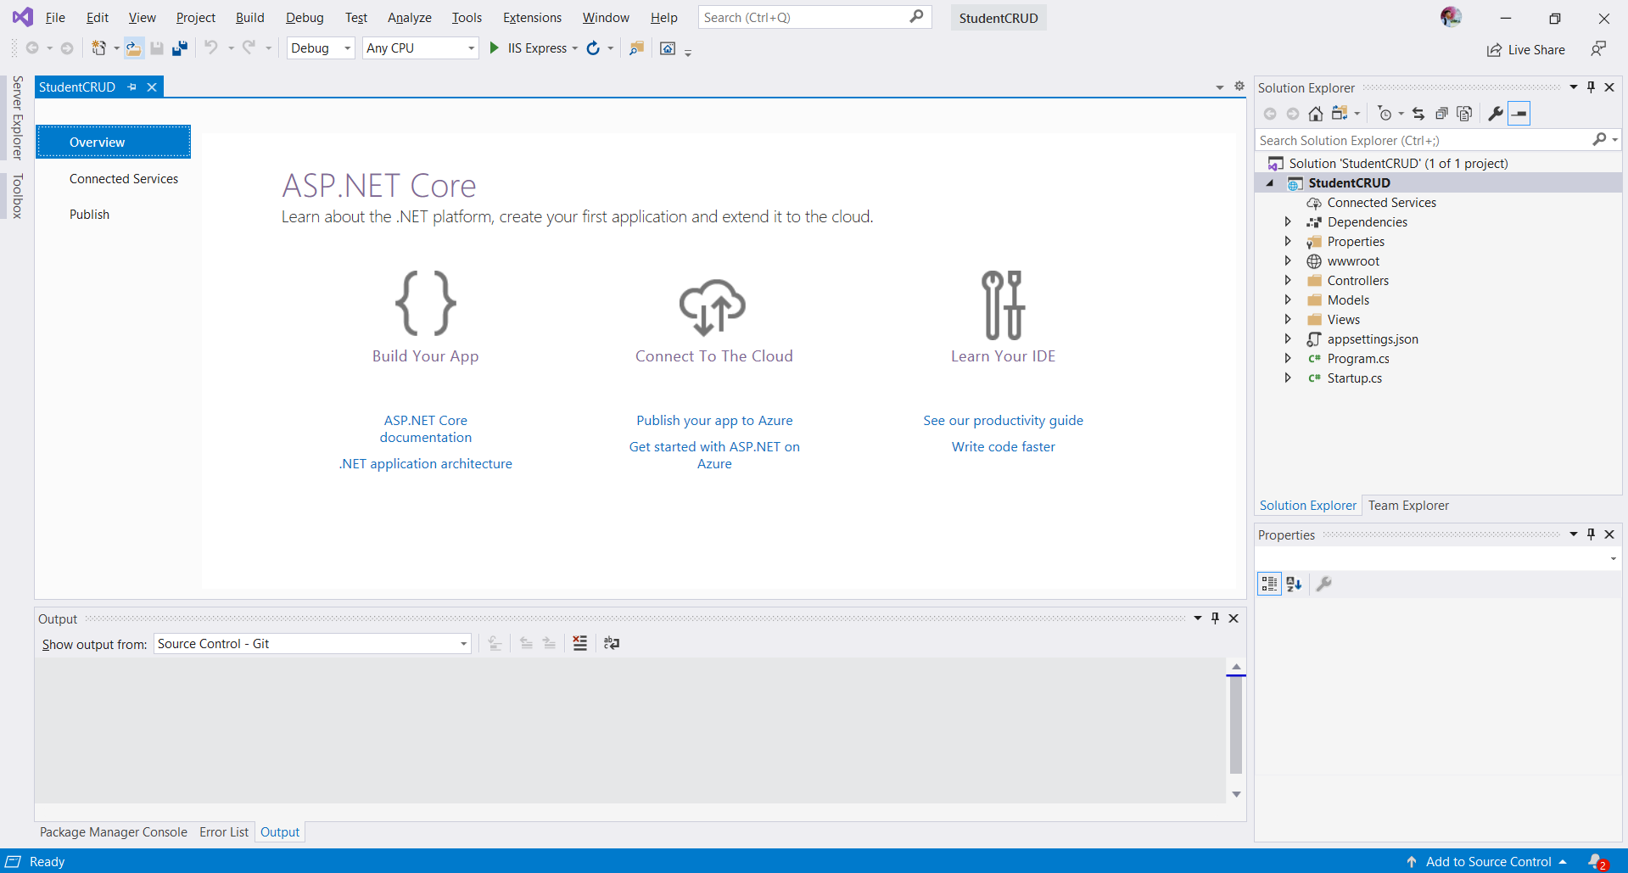Toggle the Properties panel pin
1628x873 pixels.
1591,534
